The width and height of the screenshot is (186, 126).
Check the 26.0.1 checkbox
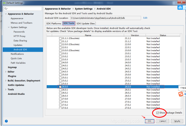click(x=60, y=90)
